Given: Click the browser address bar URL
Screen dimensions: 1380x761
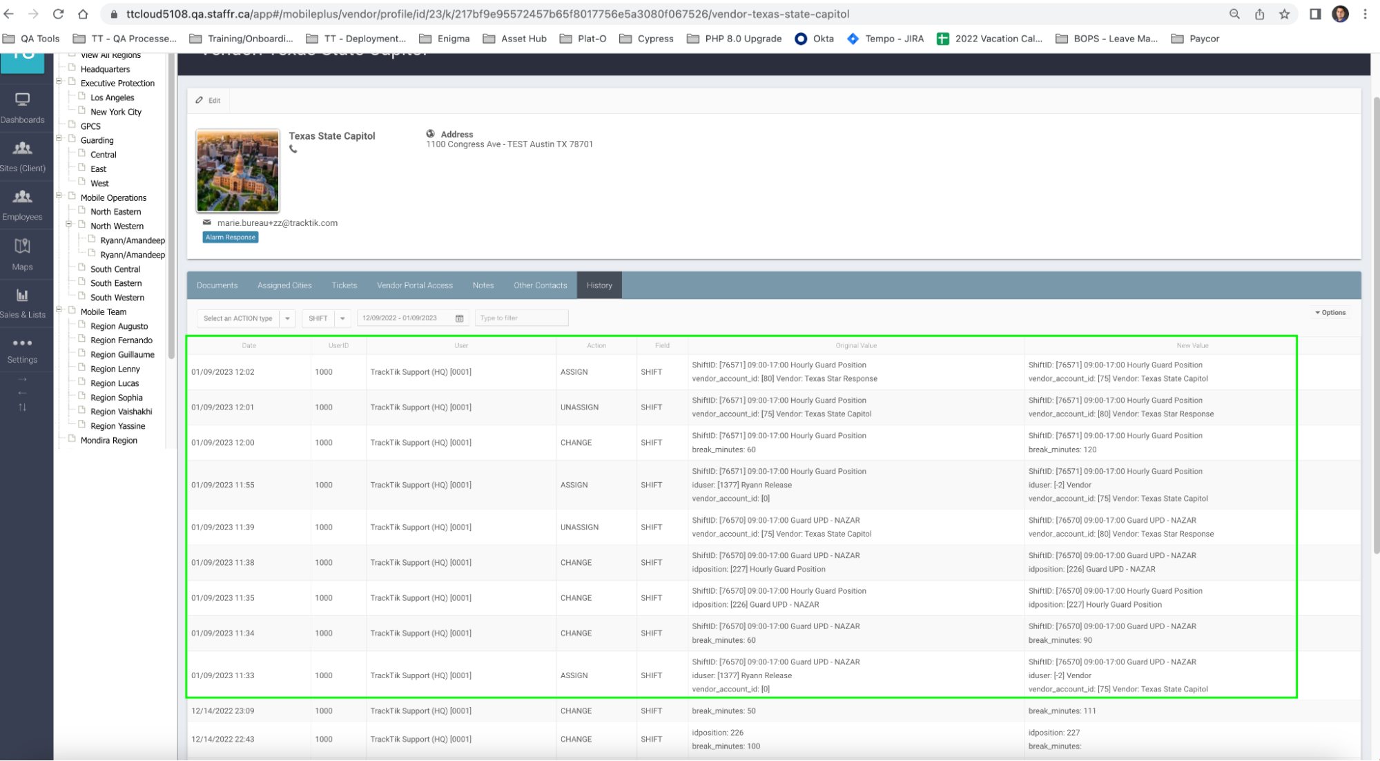Looking at the screenshot, I should [x=487, y=14].
